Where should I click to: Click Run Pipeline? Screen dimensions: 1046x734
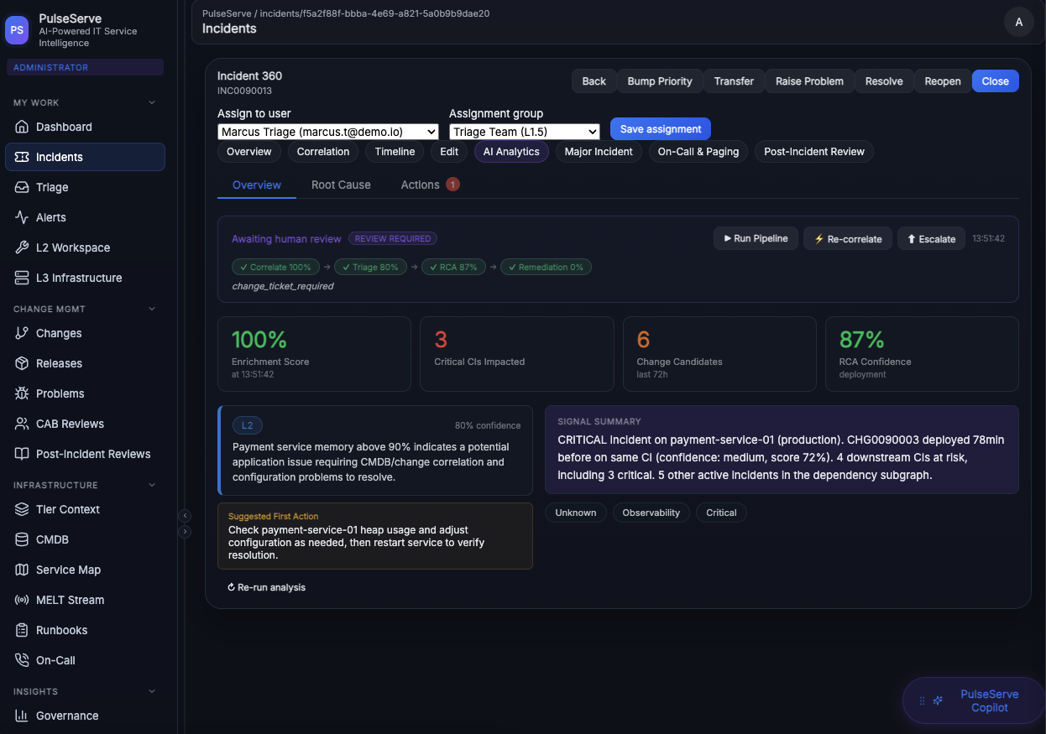click(x=756, y=239)
